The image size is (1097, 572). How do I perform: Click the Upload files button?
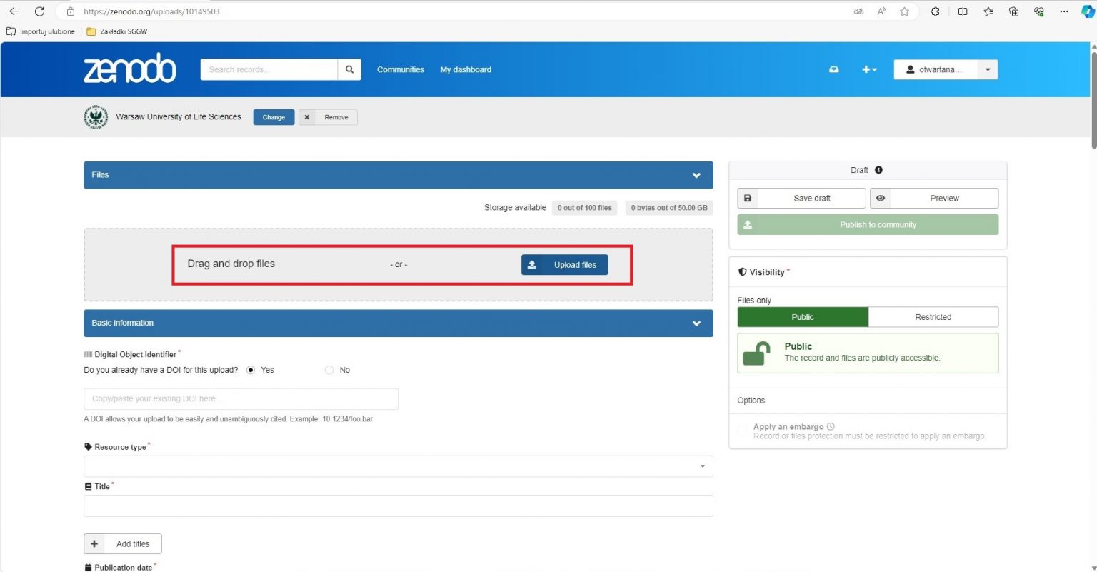coord(564,265)
